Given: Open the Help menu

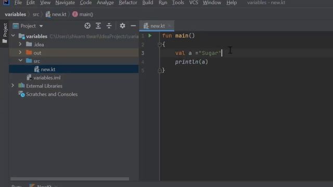Looking at the screenshot, I should pos(232,3).
